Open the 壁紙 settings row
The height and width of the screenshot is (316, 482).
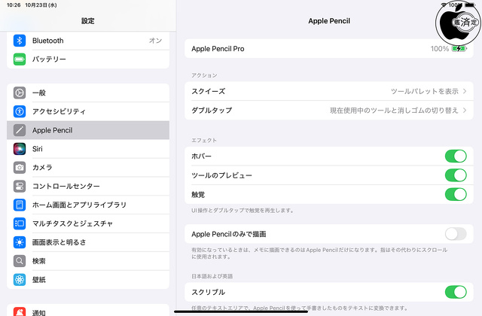coord(88,280)
